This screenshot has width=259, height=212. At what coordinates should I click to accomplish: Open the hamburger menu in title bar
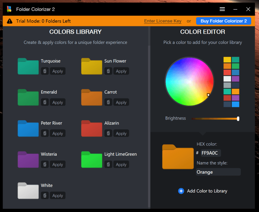222,9
